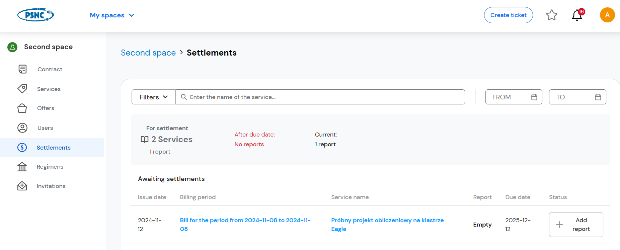Click the Current '1 report' text
The height and width of the screenshot is (250, 620).
pyautogui.click(x=325, y=144)
